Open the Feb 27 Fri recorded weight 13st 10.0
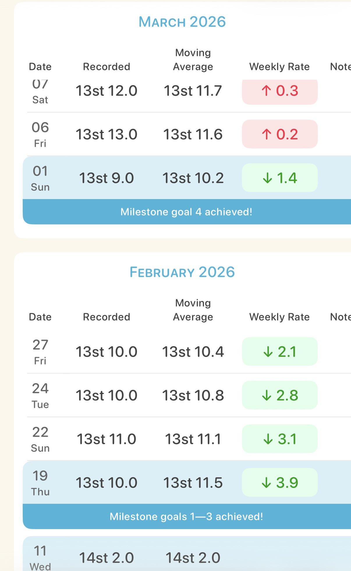Image resolution: width=351 pixels, height=571 pixels. click(106, 352)
